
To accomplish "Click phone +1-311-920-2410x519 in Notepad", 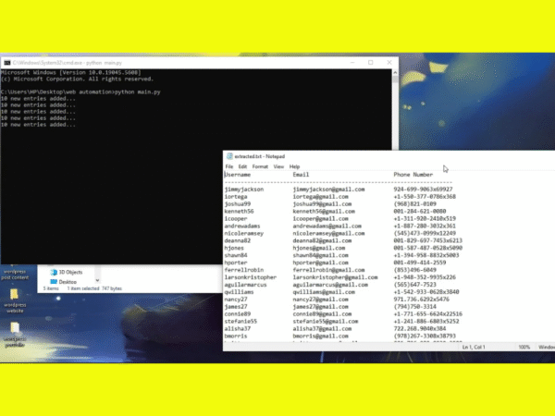I will point(425,218).
